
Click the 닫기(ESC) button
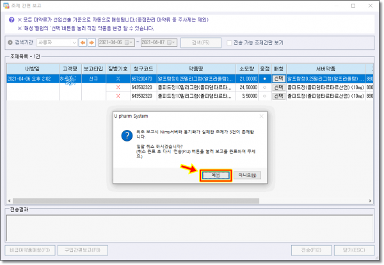point(353,250)
